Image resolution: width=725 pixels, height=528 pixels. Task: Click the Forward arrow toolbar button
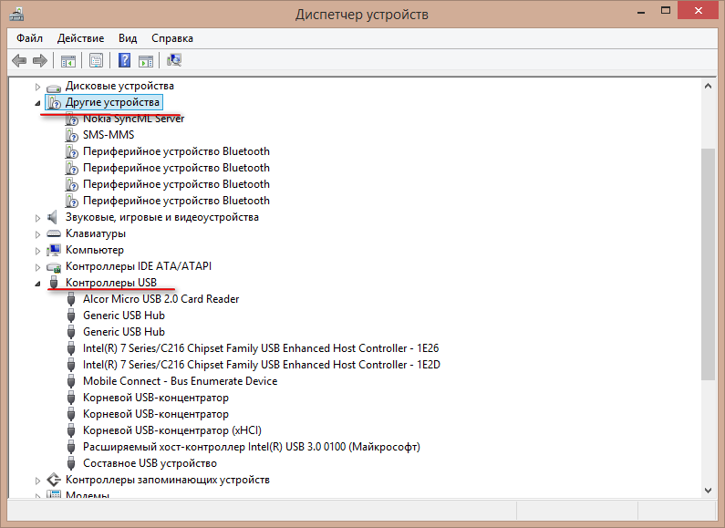[40, 60]
